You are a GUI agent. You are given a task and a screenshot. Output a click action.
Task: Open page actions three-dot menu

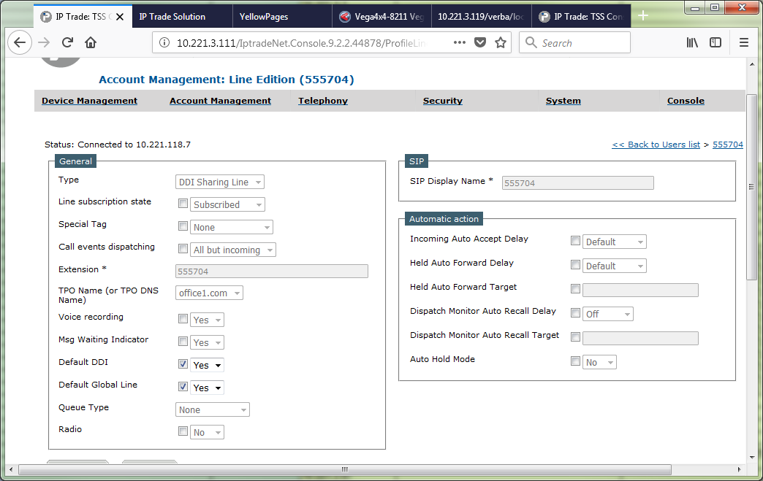460,43
